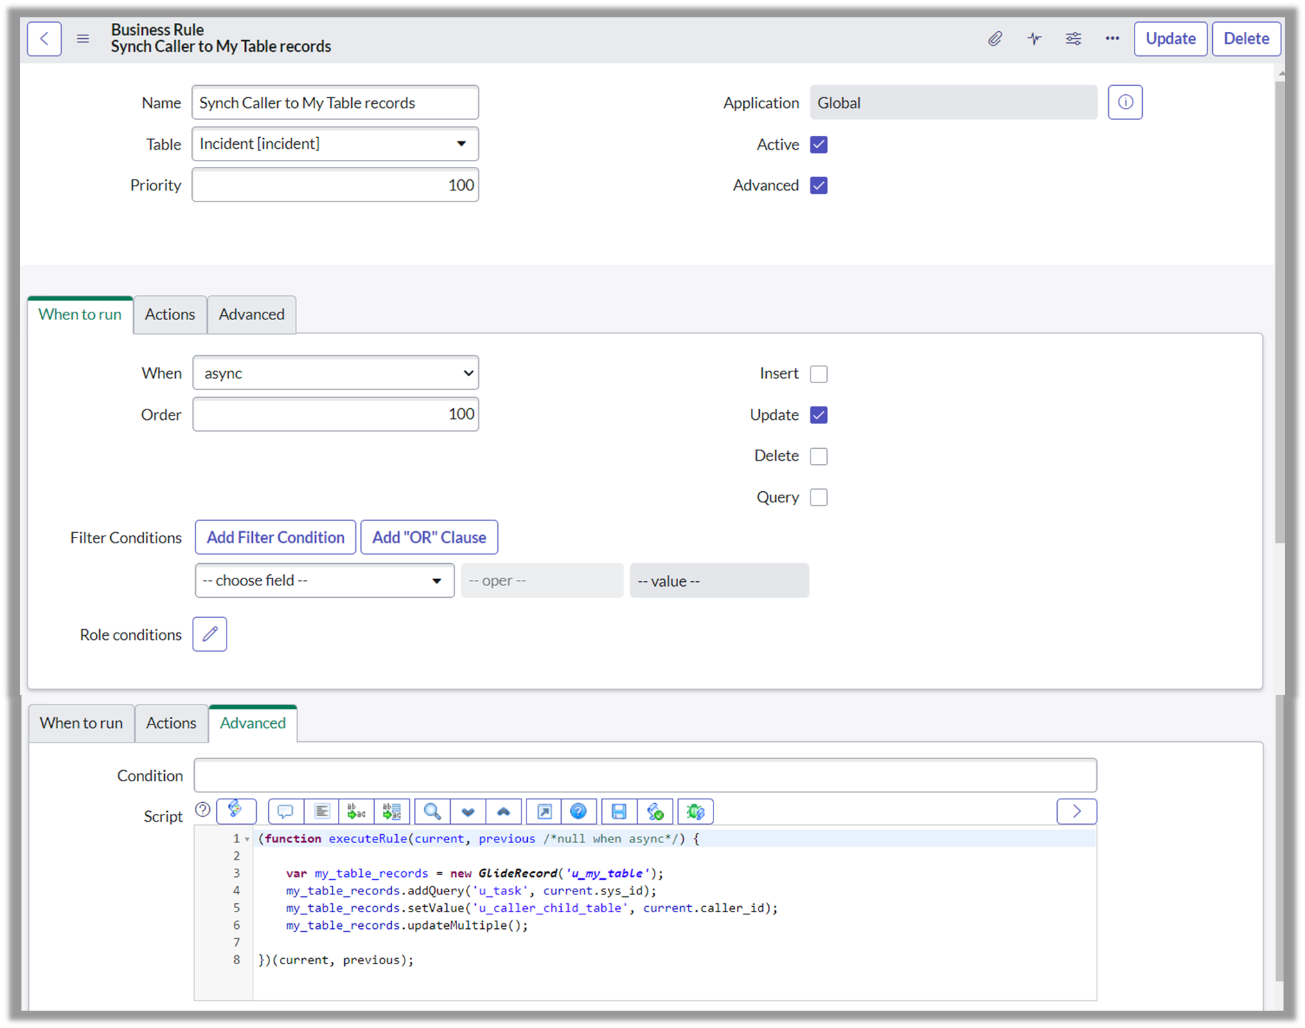Edit Role conditions with the pencil icon

(209, 634)
